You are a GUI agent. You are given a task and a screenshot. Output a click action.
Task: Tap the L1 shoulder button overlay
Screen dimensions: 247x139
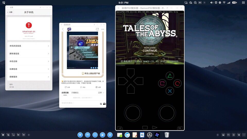[x=120, y=59]
